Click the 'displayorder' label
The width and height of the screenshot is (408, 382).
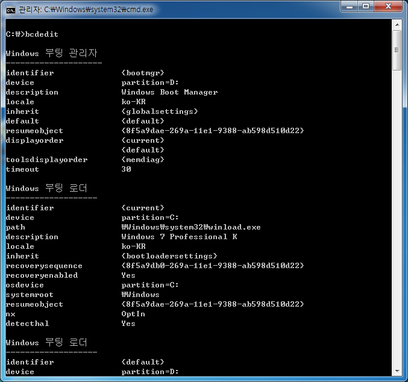click(34, 140)
